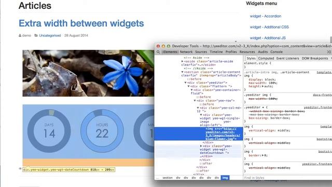The width and height of the screenshot is (332, 187).
Task: Click the element.style rule block
Action: (287, 65)
